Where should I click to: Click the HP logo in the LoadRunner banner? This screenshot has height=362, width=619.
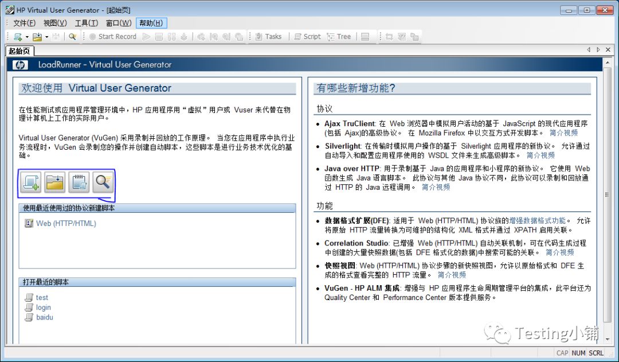(x=21, y=65)
